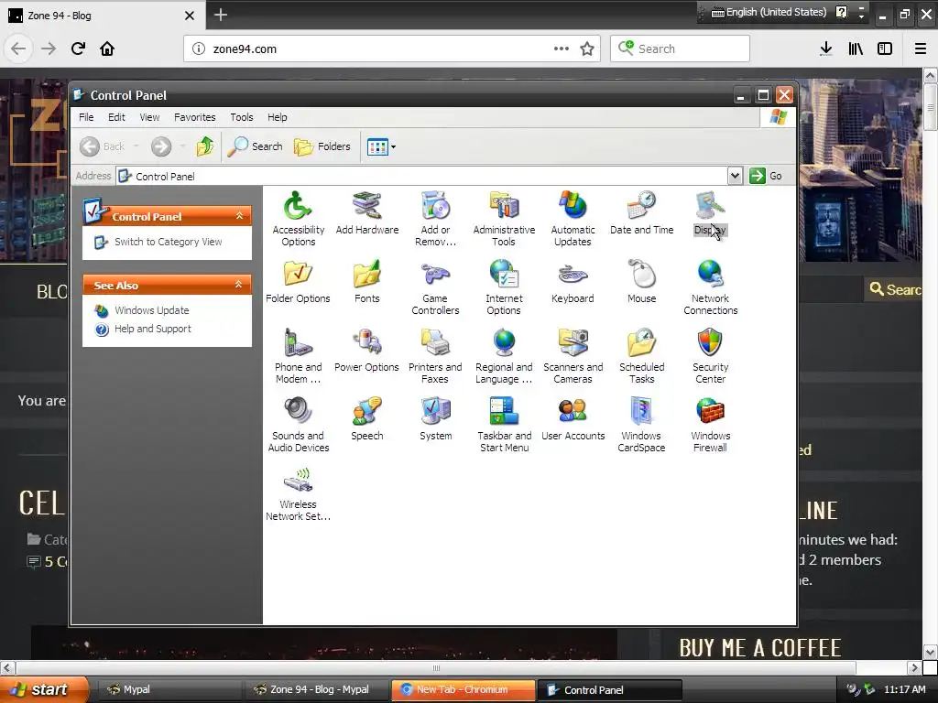Click the browser Search box
Viewport: 938px width, 703px height.
[680, 49]
